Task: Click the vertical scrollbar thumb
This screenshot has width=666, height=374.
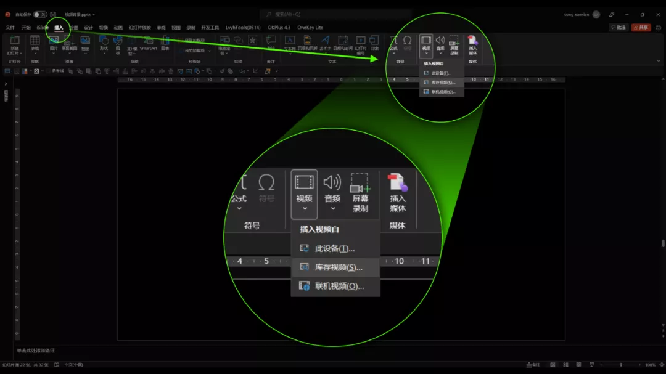Action: [663, 243]
